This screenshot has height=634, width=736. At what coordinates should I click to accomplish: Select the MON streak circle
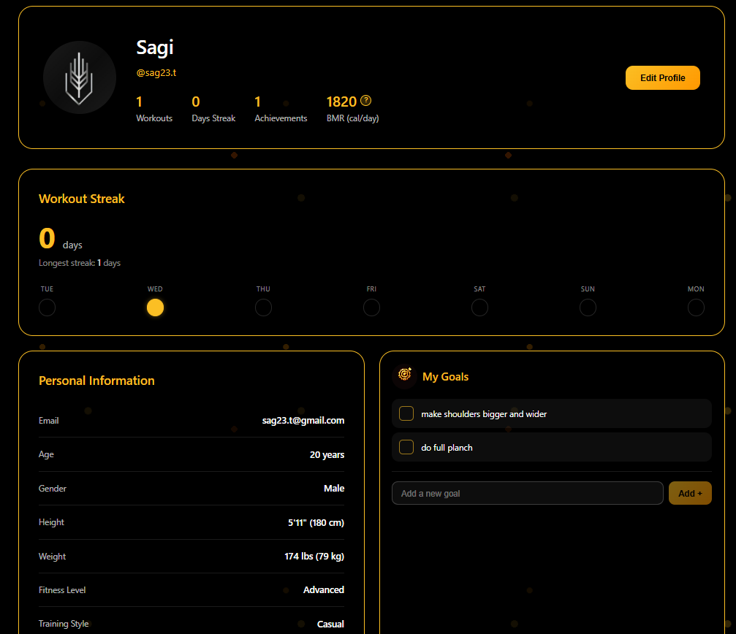[696, 308]
